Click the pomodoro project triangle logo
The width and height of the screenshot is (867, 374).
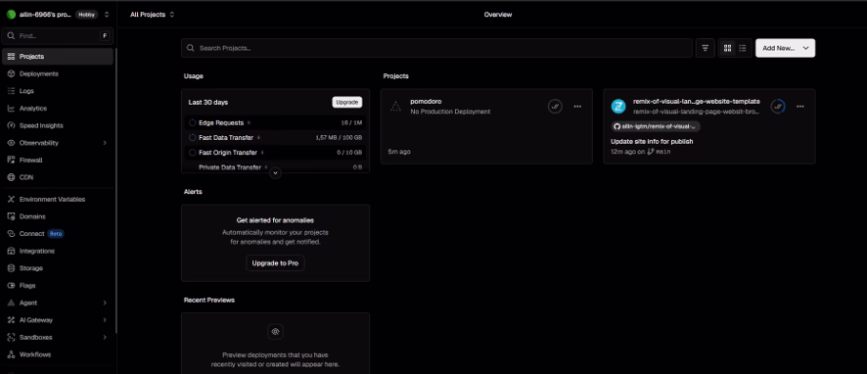point(395,106)
